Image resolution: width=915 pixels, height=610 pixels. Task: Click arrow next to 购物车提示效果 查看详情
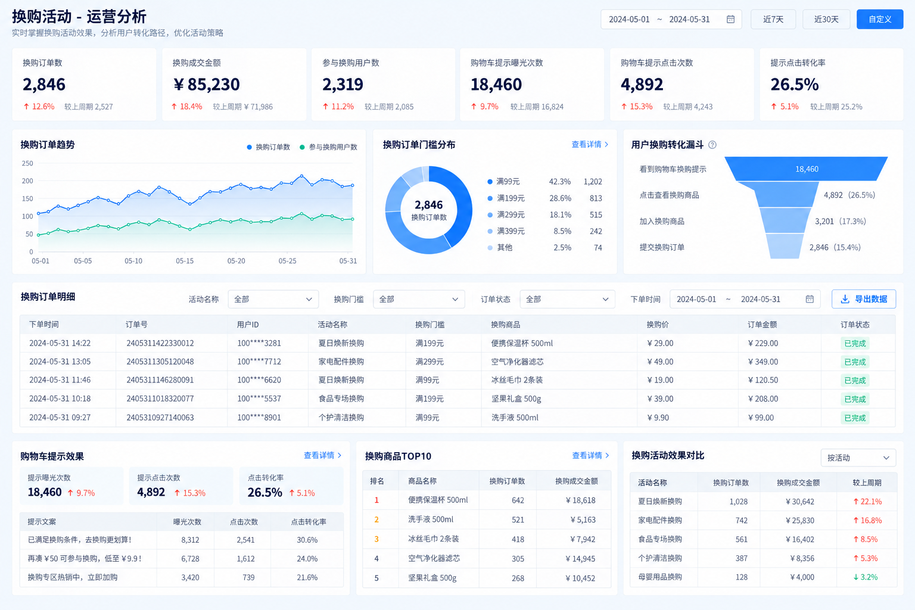[x=340, y=455]
